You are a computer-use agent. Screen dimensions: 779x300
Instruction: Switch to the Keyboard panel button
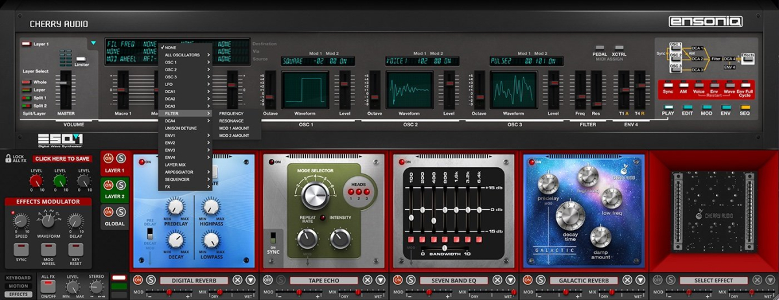pos(18,278)
